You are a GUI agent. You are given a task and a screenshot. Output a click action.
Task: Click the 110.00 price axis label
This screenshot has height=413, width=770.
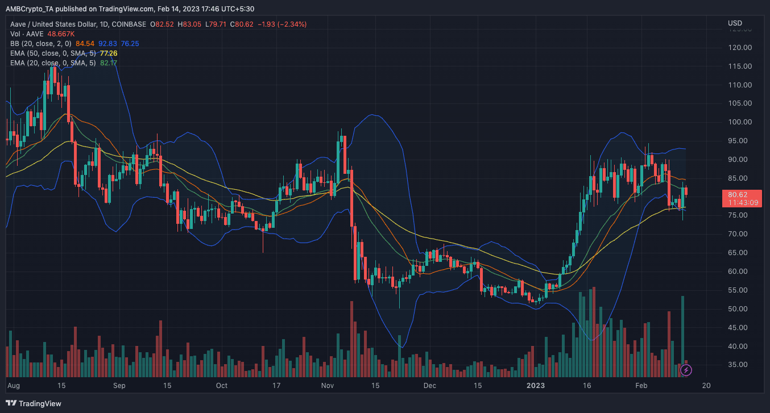pos(740,85)
